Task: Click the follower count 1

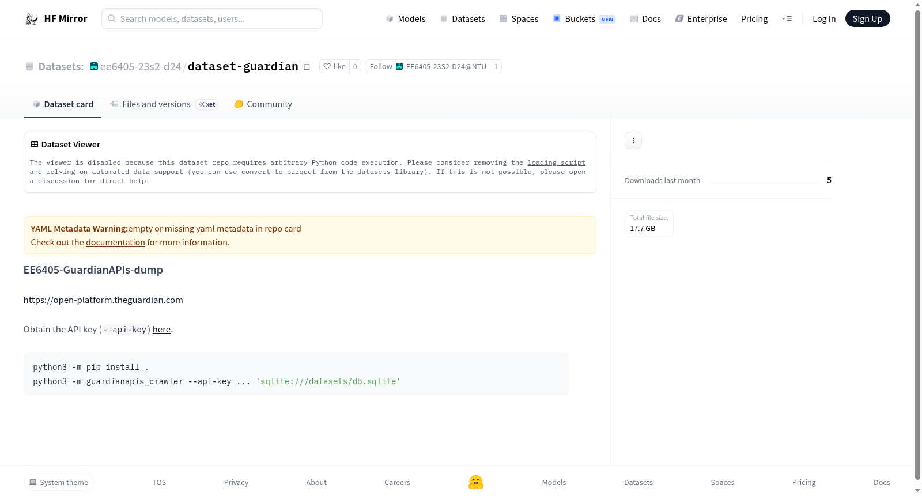Action: (496, 66)
